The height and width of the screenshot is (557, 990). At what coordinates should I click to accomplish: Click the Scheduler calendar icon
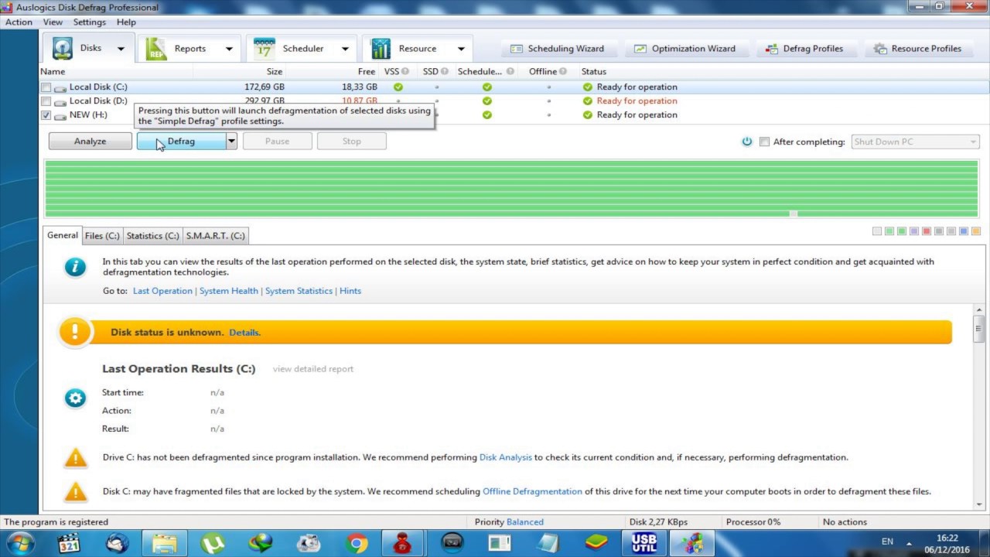(x=265, y=48)
